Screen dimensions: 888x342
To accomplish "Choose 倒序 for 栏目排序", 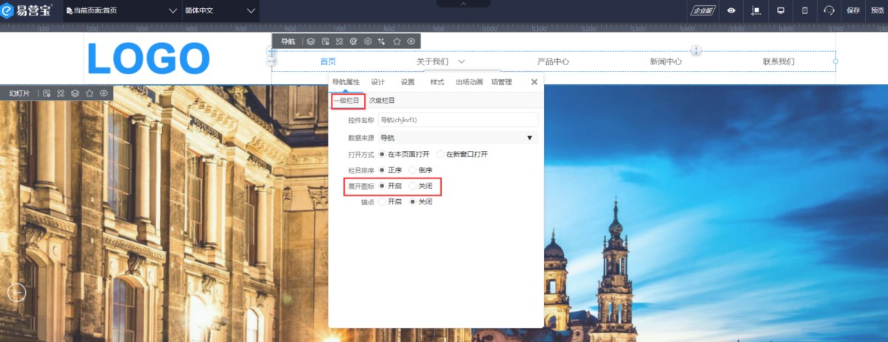I will (x=414, y=170).
